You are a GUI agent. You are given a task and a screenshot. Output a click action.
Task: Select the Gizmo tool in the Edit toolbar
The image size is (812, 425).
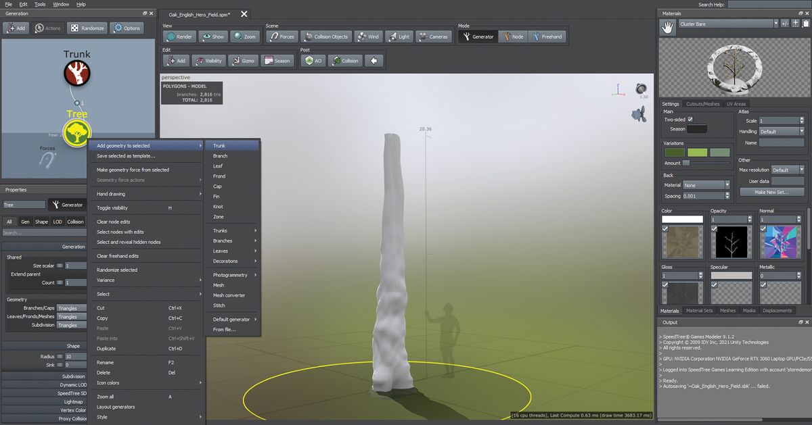coord(243,60)
